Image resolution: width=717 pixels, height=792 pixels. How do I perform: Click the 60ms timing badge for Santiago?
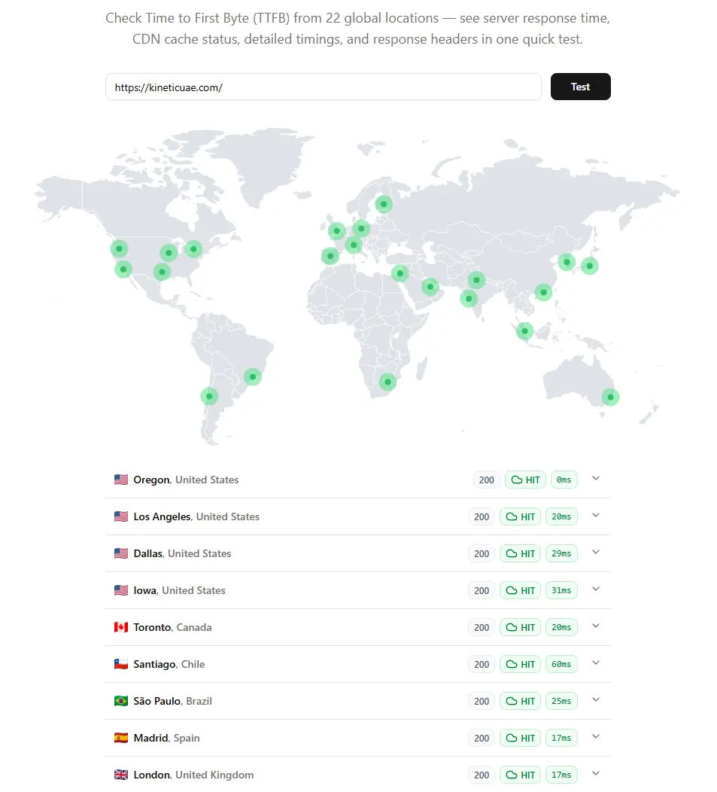pos(561,664)
